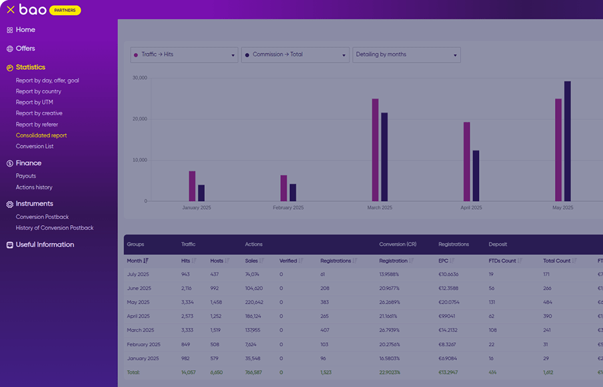Click the yellow X bao logo

pos(11,10)
